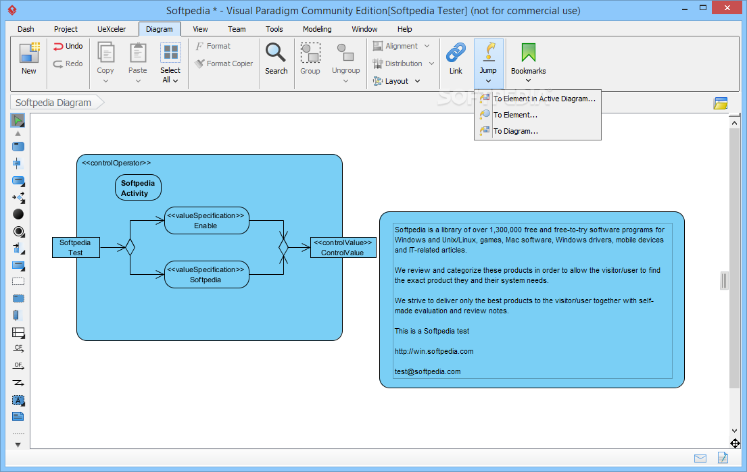Select the valueSpecification Enable node
Screen dimensions: 747x472
(x=207, y=220)
